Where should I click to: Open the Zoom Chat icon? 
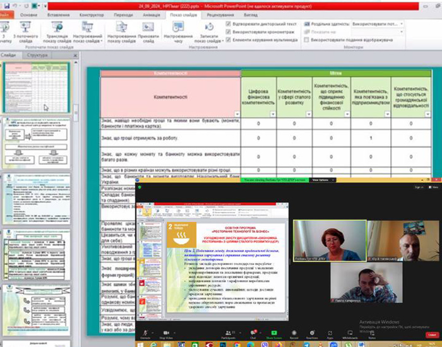tap(253, 332)
